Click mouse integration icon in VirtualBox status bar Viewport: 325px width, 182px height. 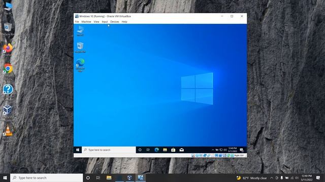[228, 155]
